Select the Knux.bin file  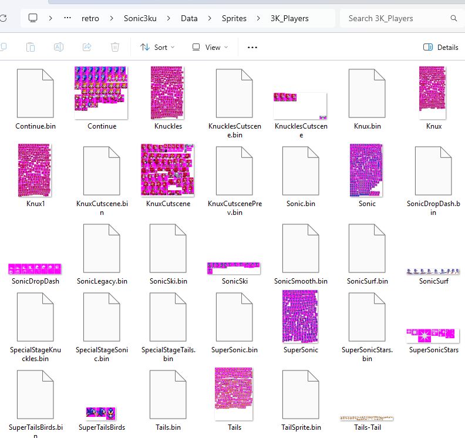[367, 99]
